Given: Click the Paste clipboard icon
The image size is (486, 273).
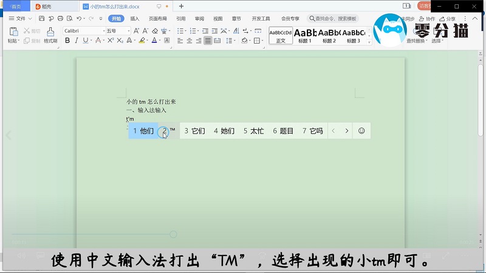Looking at the screenshot, I should coord(13,32).
